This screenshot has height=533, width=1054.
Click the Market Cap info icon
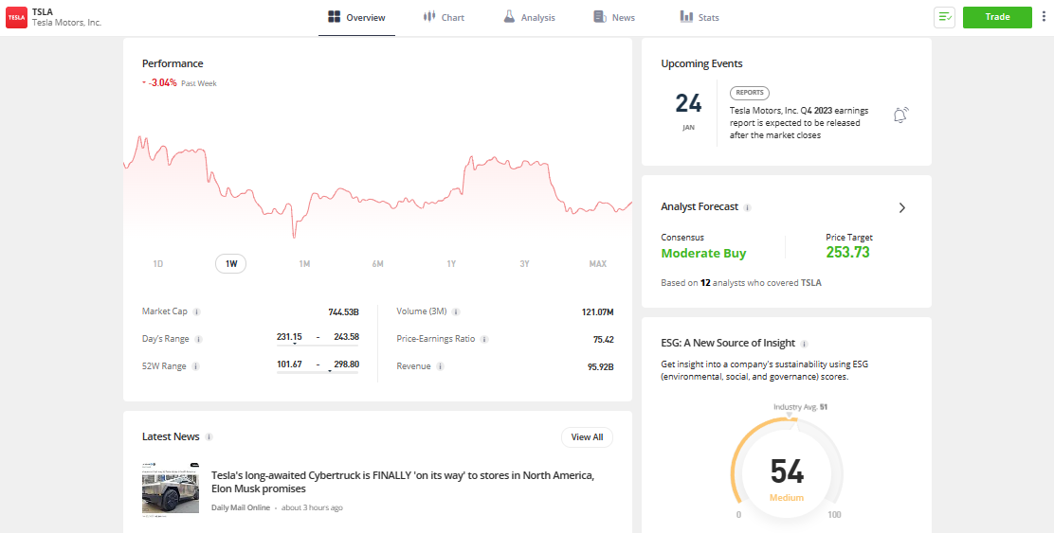coord(196,311)
